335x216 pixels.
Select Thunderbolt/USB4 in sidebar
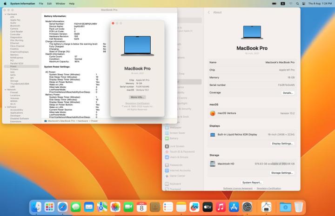[x=20, y=84]
